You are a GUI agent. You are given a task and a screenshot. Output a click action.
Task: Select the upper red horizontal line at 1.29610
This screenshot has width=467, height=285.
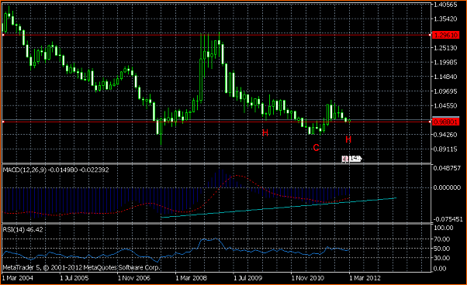[x=216, y=35]
